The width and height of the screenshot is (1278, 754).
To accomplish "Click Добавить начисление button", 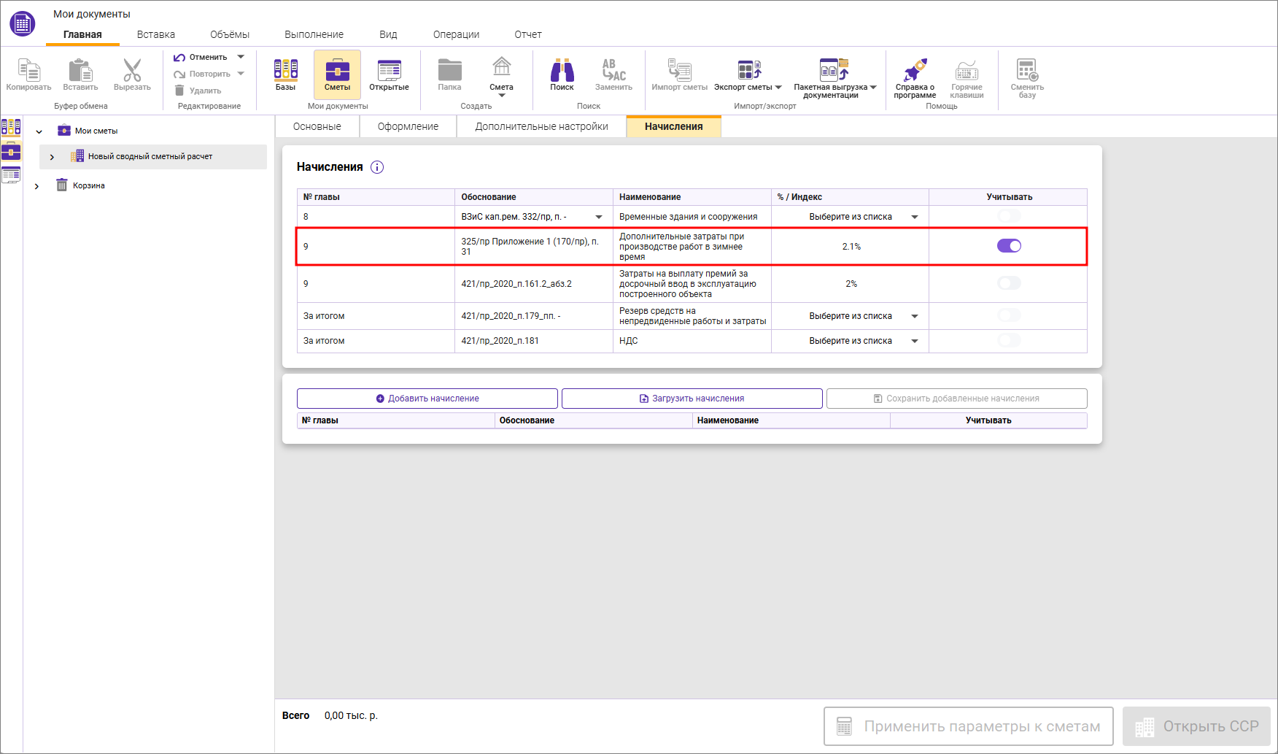I will tap(427, 399).
